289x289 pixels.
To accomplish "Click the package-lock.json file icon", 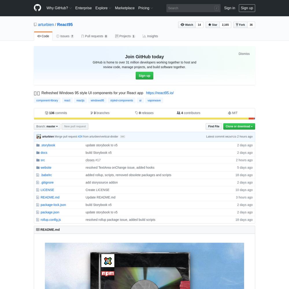I will [38, 205].
